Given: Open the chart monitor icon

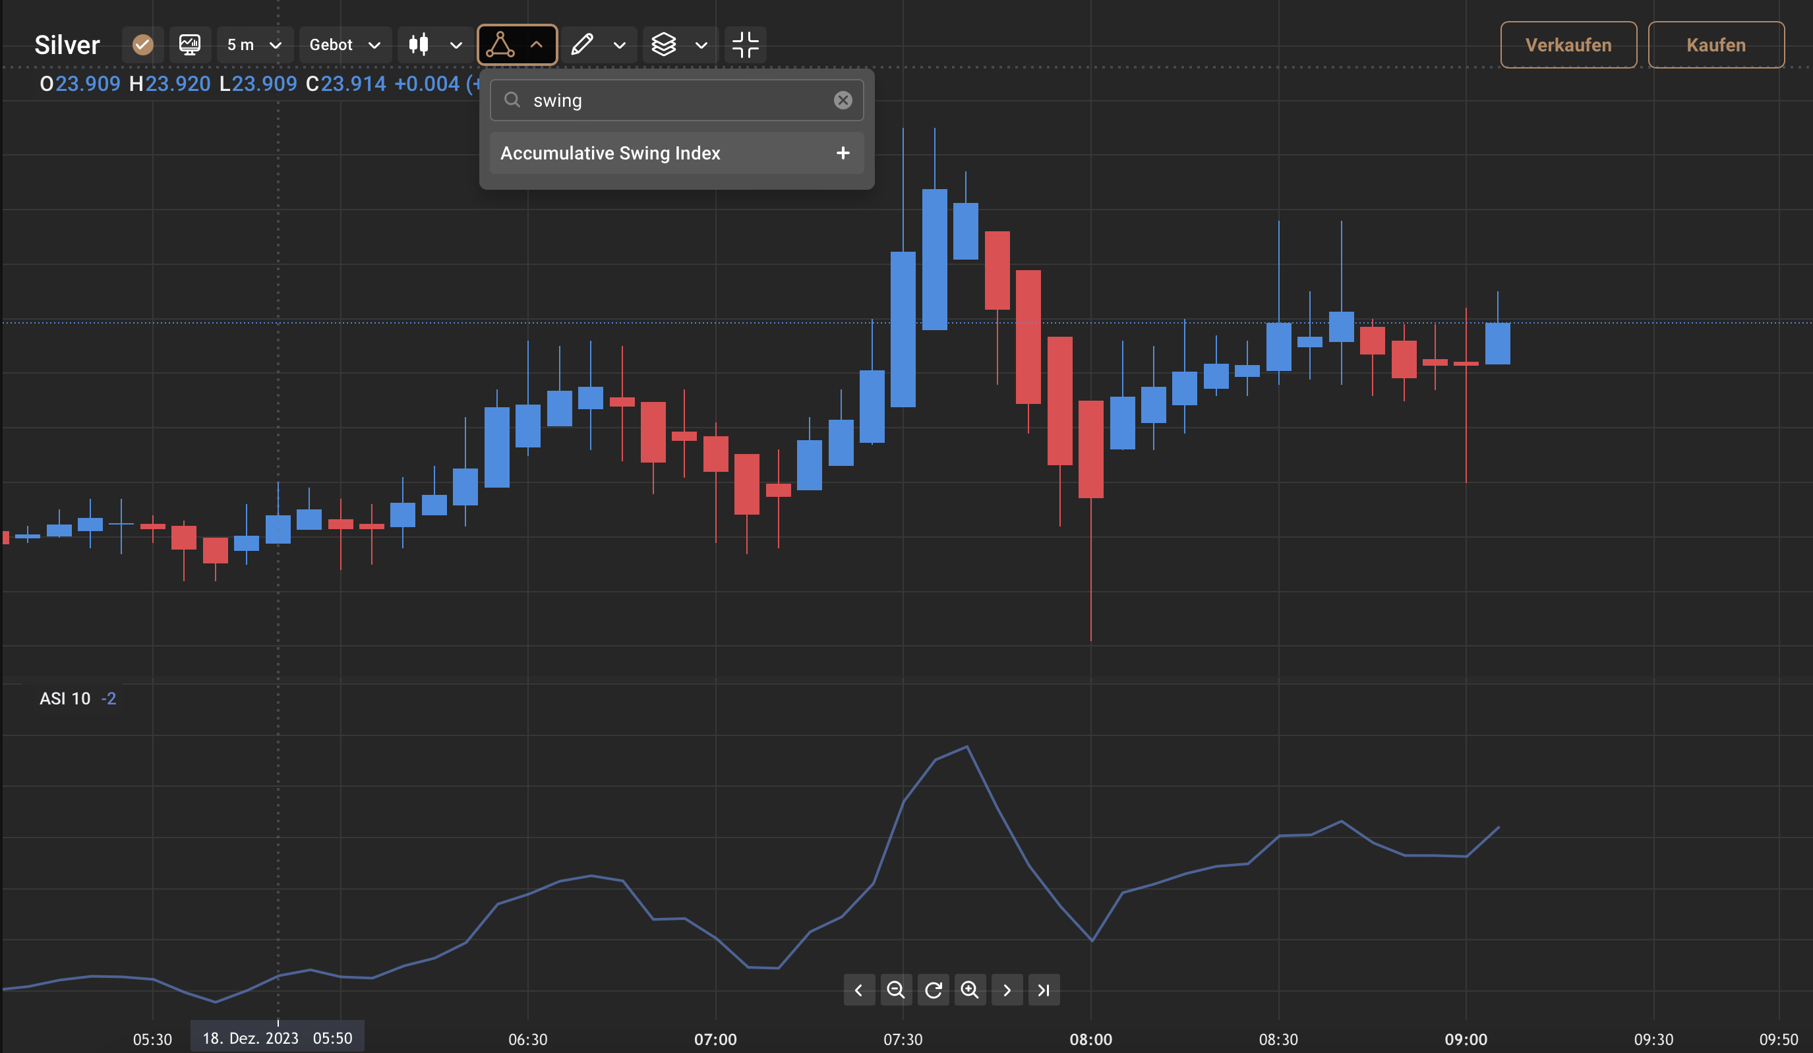Looking at the screenshot, I should click(x=189, y=45).
